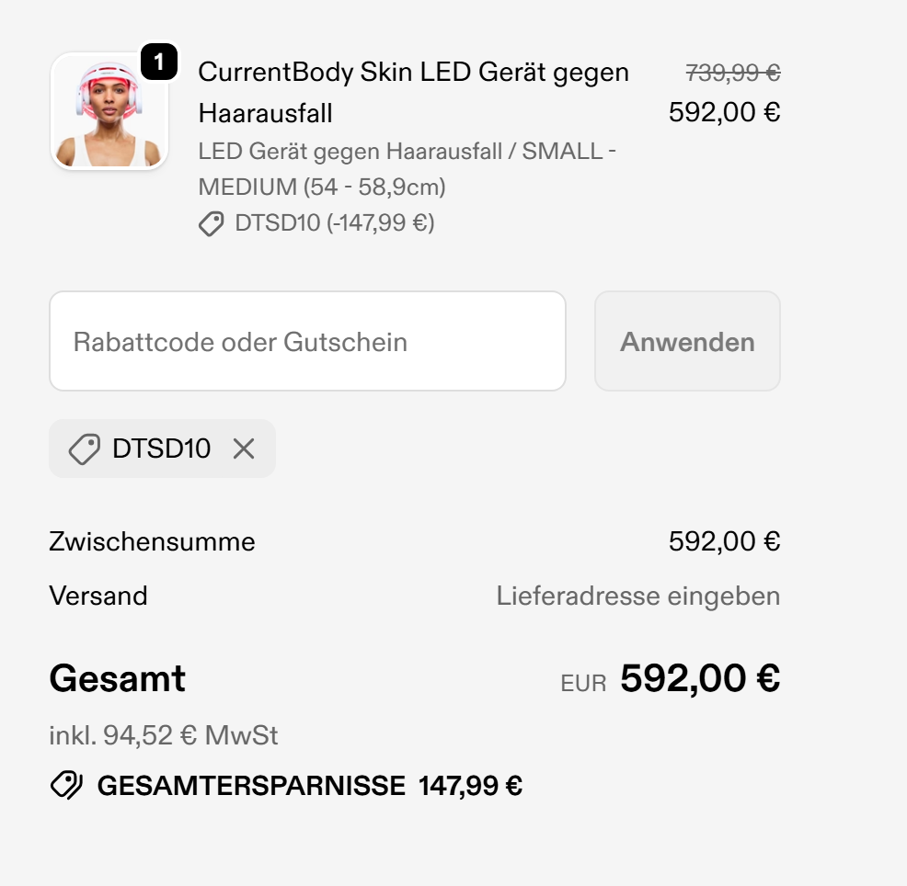The width and height of the screenshot is (907, 886).
Task: Click the GESAMTERSPARNISSE savings label
Action: 250,786
